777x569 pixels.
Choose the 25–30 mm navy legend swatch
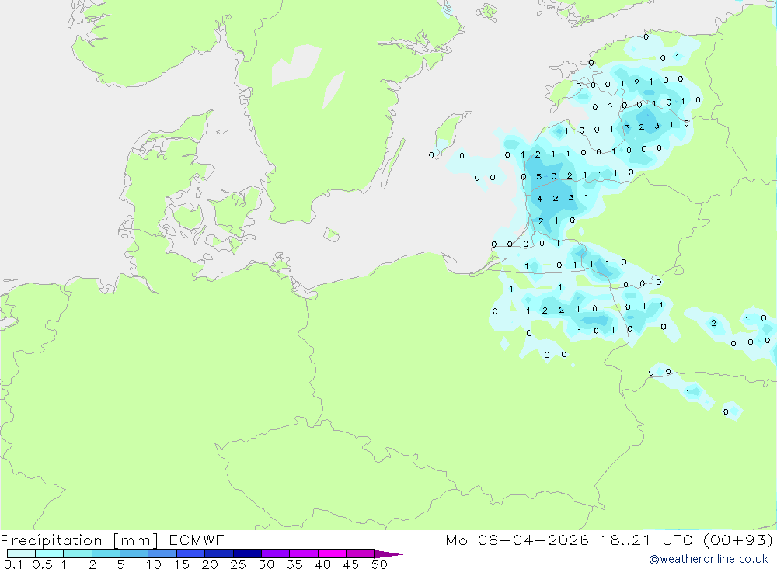[247, 553]
